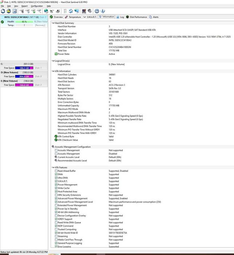The image size is (234, 255).
Task: Click the globe icon in toolbar
Action: tap(46, 11)
